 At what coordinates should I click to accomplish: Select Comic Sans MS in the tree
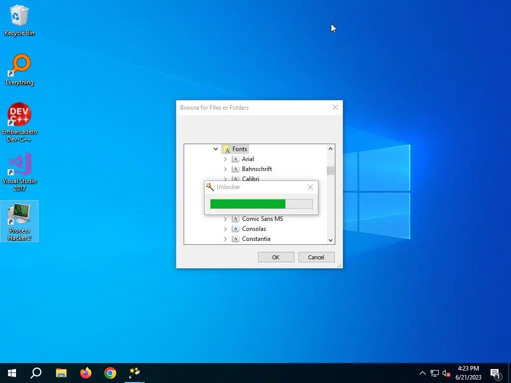(262, 219)
